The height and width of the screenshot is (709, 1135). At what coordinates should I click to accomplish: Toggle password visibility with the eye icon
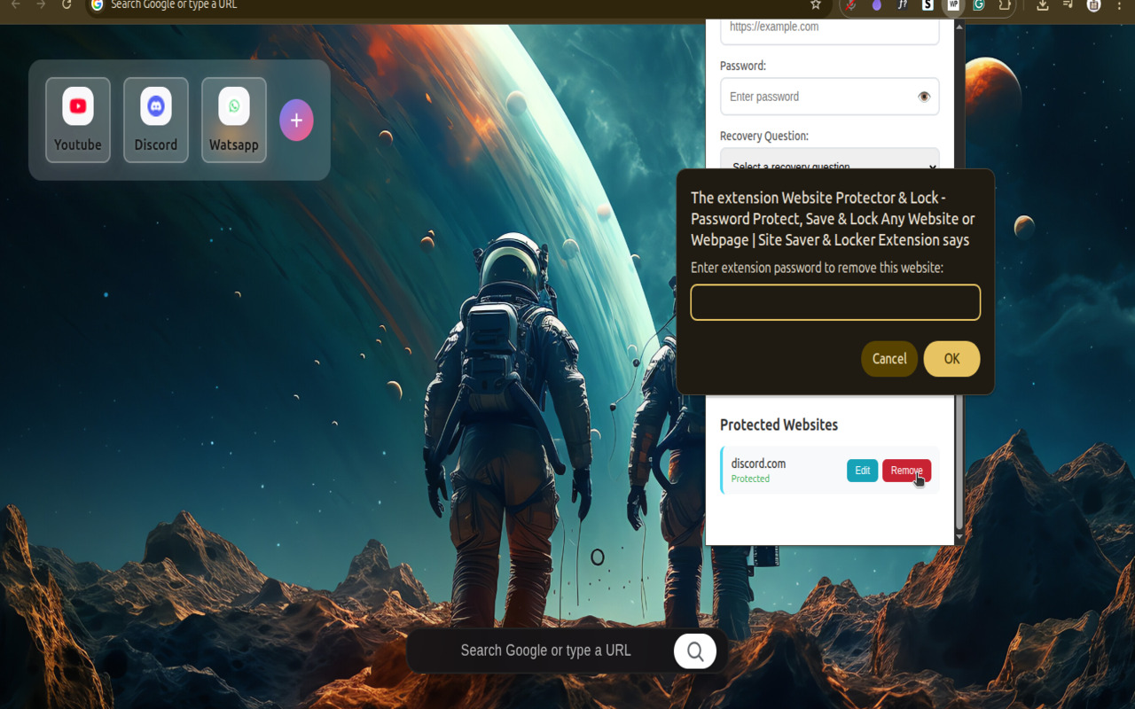coord(924,96)
